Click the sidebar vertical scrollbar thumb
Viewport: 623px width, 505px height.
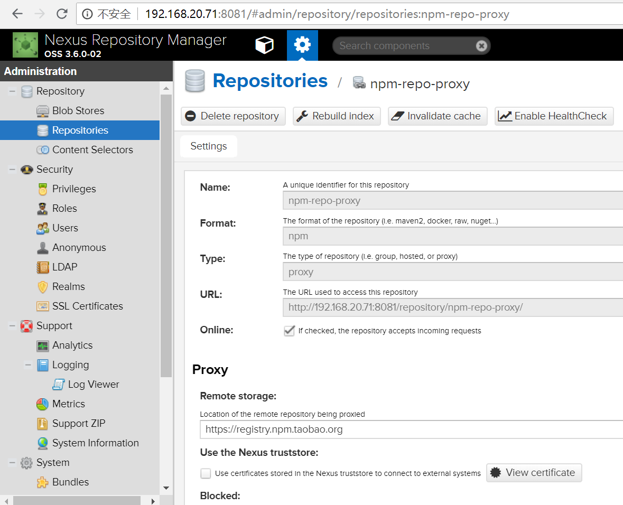pyautogui.click(x=166, y=236)
